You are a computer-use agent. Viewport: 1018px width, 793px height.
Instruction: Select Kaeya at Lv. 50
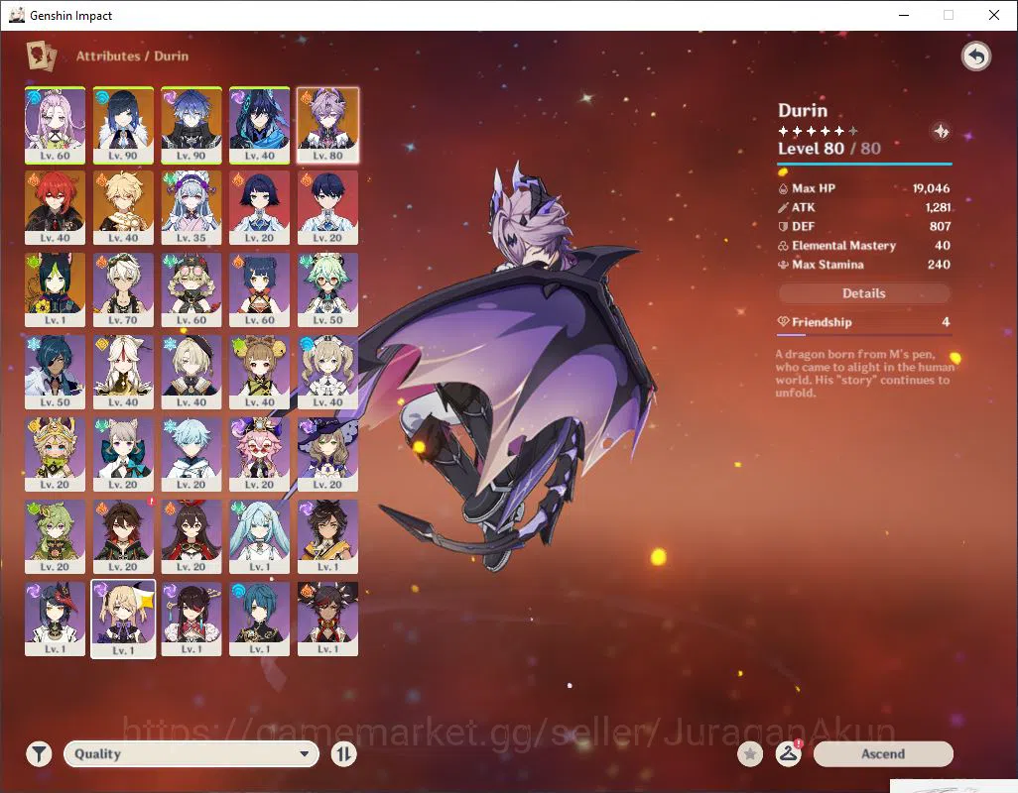(x=56, y=372)
